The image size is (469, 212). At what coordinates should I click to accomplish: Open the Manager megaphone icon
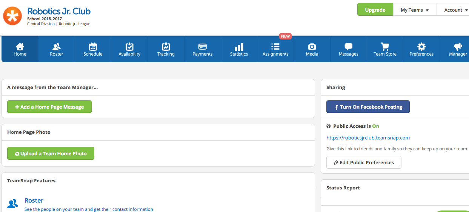point(458,47)
